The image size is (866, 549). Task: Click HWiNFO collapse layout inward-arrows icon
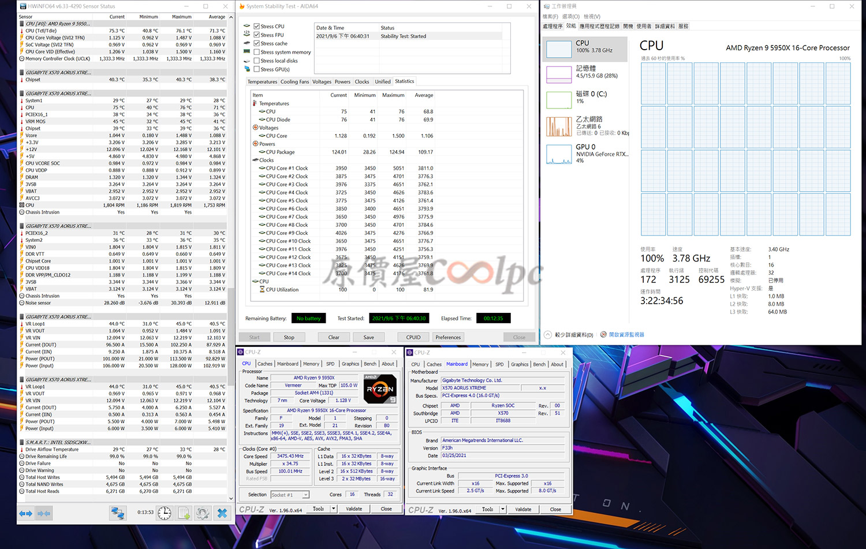point(44,513)
